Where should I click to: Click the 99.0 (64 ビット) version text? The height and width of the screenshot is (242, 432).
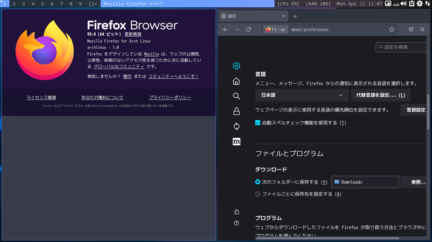click(x=104, y=34)
